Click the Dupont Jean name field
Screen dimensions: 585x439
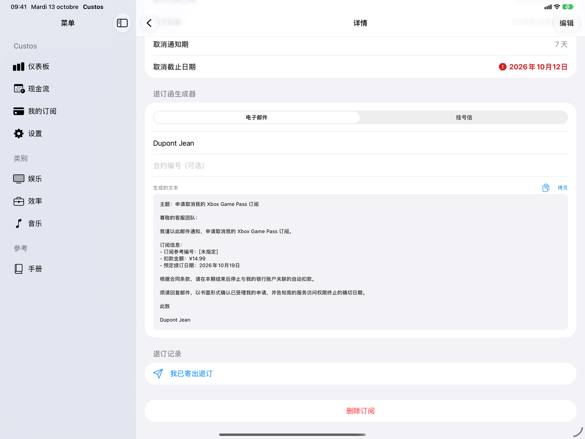pos(361,143)
